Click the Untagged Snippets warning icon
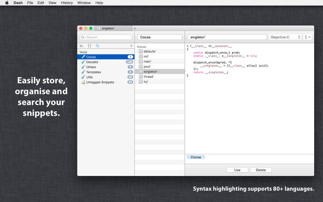 [x=83, y=82]
